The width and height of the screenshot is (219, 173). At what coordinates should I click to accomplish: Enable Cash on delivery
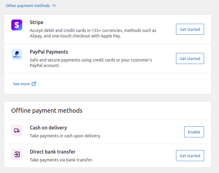[x=194, y=132]
